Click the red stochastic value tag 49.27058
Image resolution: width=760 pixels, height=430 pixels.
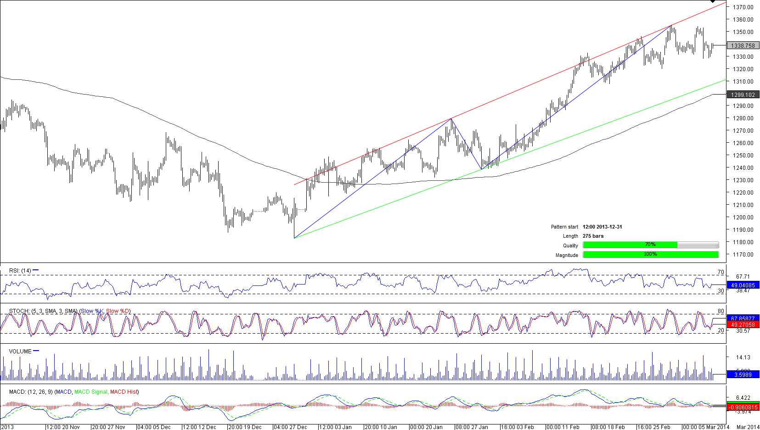(743, 324)
